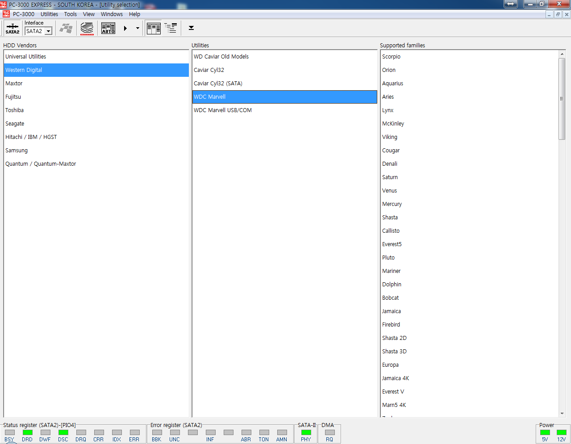Open the PC-3000 menu

tap(24, 14)
